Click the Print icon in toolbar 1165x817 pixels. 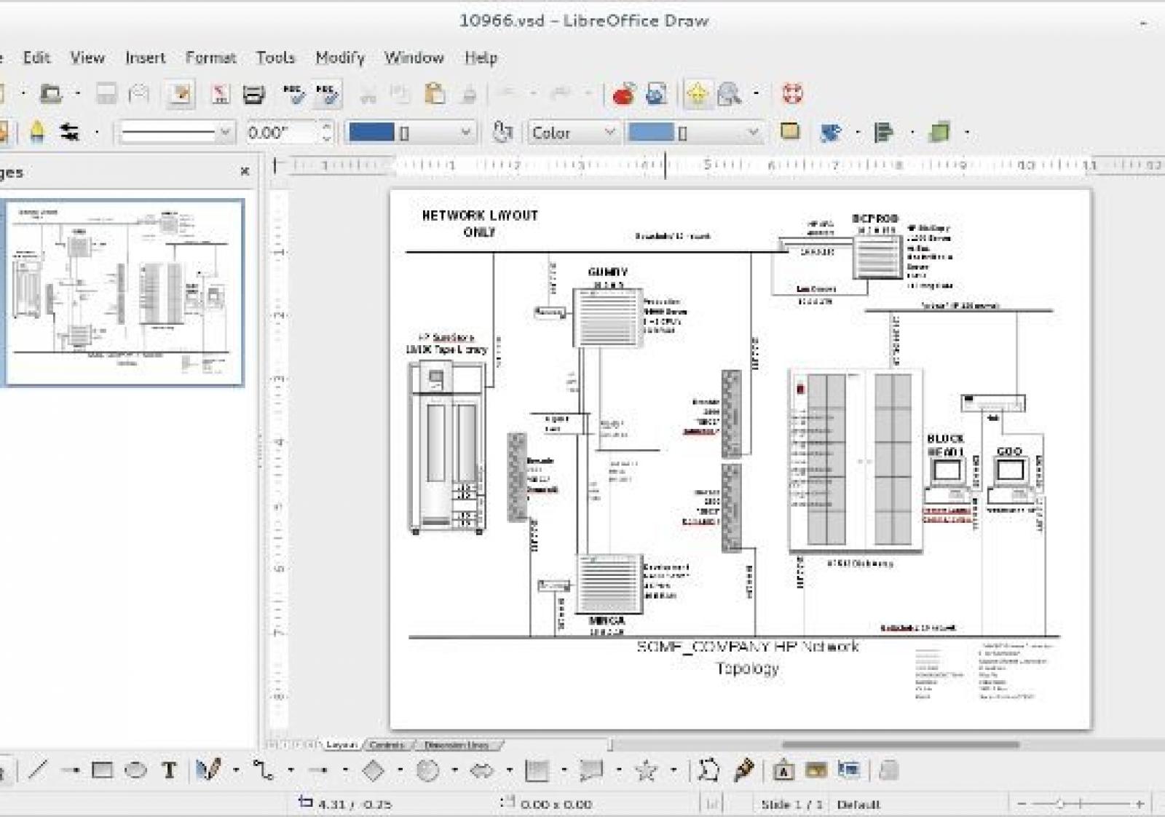[x=253, y=94]
